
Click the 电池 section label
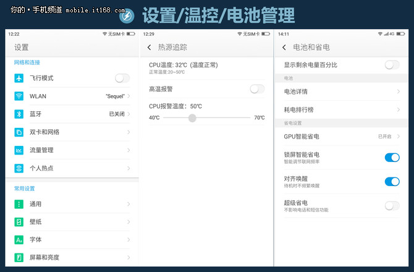click(289, 78)
